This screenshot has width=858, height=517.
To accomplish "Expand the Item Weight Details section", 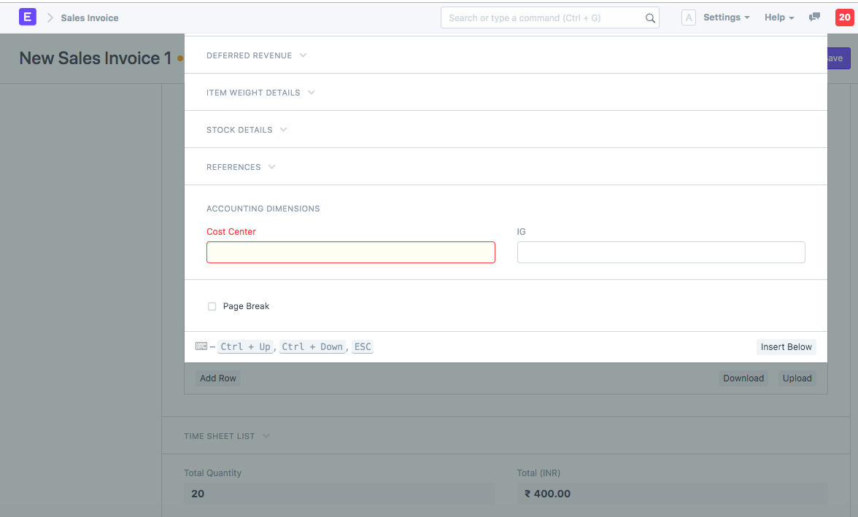I will click(x=260, y=93).
